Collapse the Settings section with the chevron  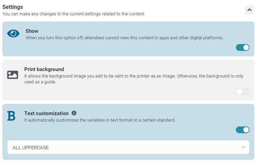250,10
